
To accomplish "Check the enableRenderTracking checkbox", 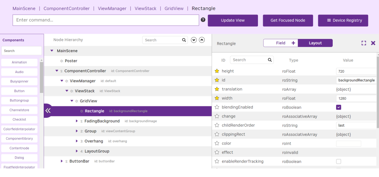I will (339, 161).
